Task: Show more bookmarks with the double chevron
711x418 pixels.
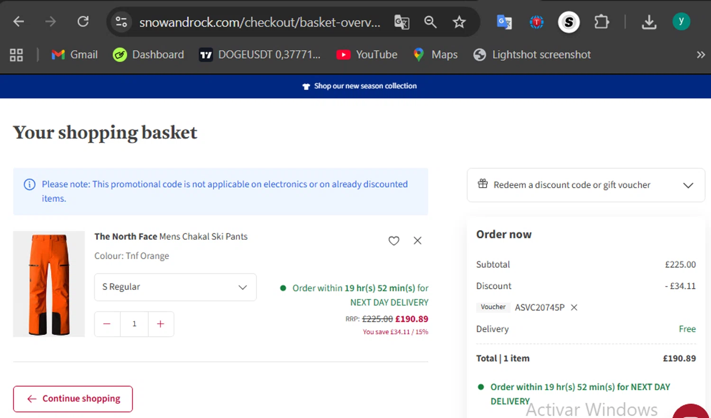Action: (x=701, y=55)
